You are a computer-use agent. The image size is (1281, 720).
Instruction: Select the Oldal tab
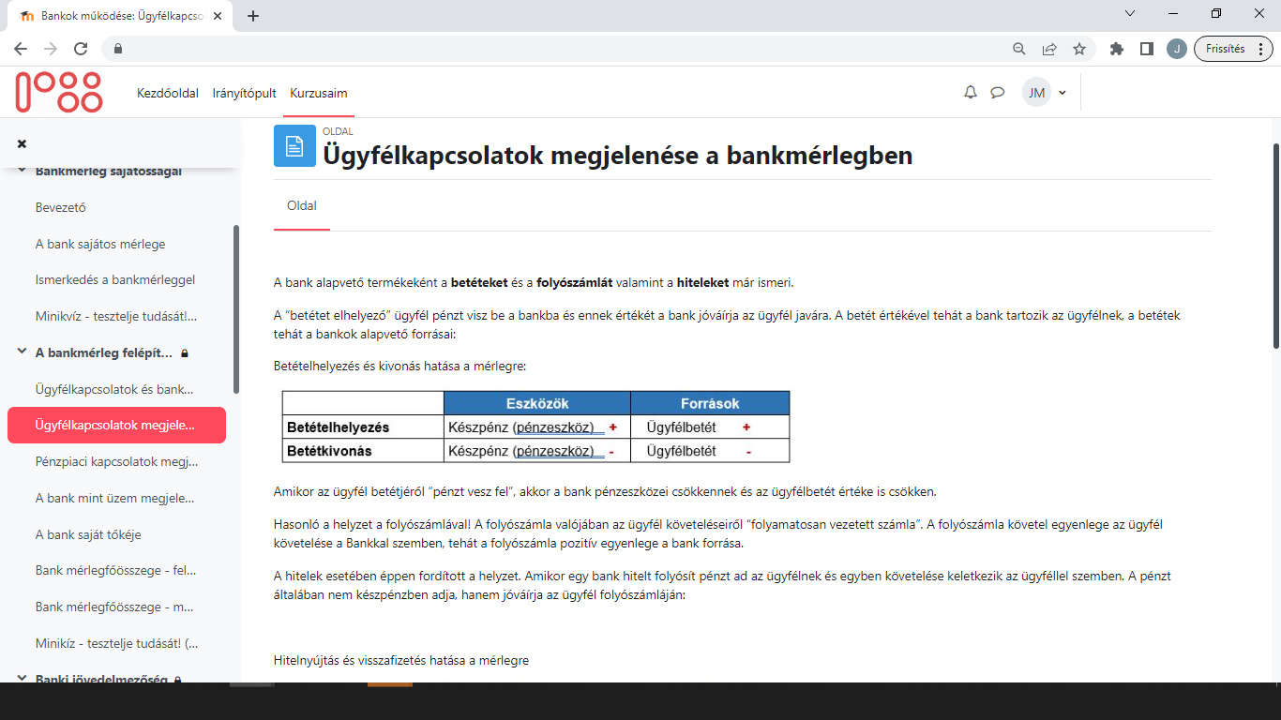tap(301, 204)
